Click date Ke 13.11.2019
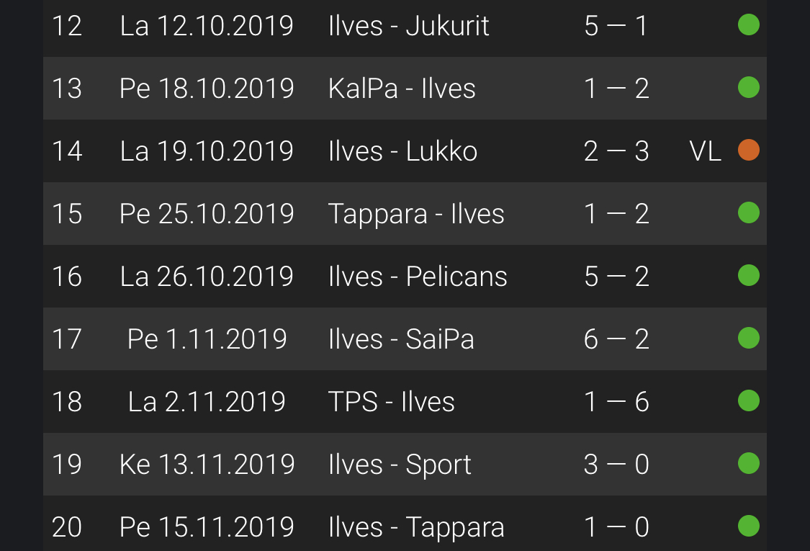The width and height of the screenshot is (810, 551). pos(207,464)
